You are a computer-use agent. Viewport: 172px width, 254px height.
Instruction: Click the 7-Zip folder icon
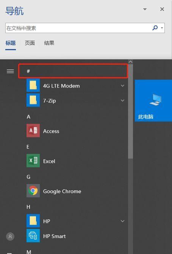pos(33,100)
